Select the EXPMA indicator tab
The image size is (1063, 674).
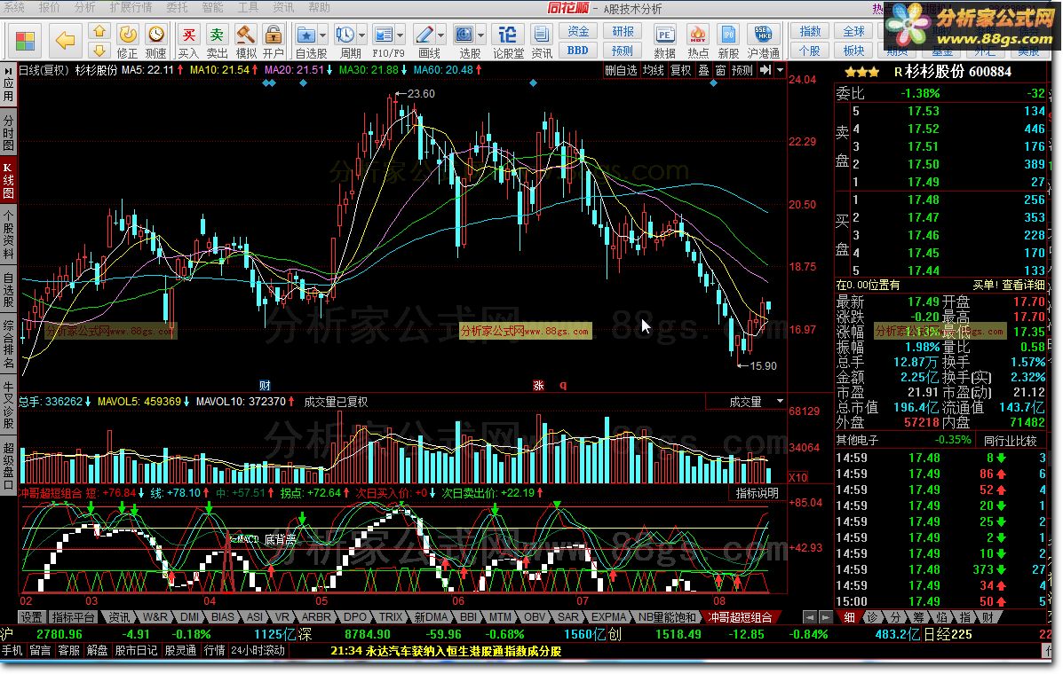click(609, 616)
